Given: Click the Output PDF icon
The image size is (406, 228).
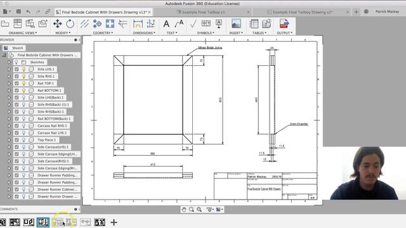Looking at the screenshot, I should (x=284, y=23).
